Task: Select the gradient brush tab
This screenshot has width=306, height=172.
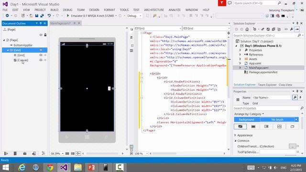Action: (266, 127)
